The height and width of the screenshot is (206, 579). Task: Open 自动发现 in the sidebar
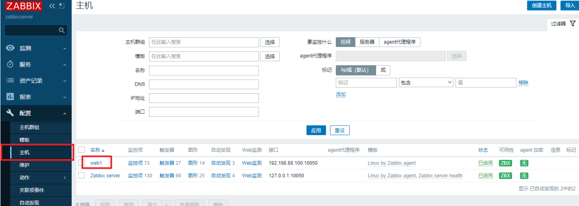pos(29,203)
